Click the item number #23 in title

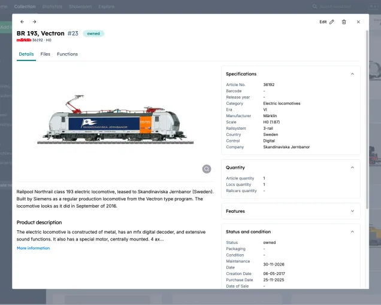[73, 33]
